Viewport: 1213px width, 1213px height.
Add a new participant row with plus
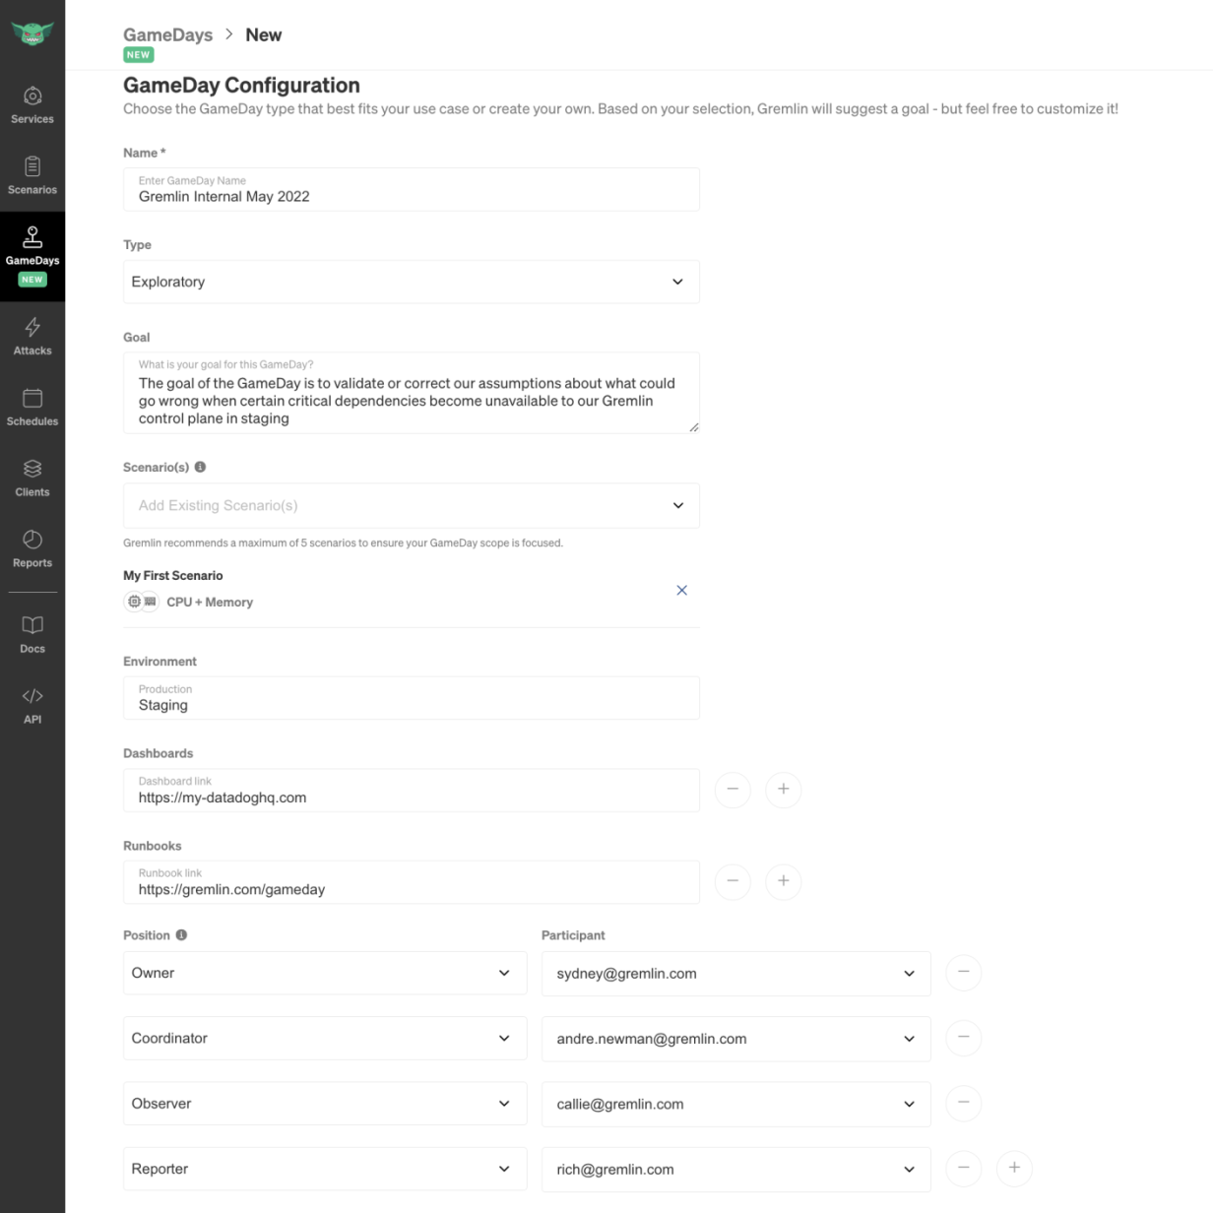pyautogui.click(x=1014, y=1169)
